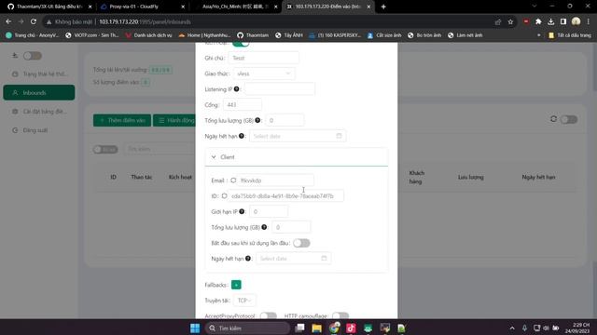597x335 pixels.
Task: Click the client ID UUID input field
Action: 285,196
